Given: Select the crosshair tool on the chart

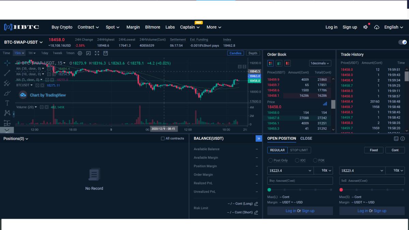Looking at the screenshot, I should click(7, 63).
